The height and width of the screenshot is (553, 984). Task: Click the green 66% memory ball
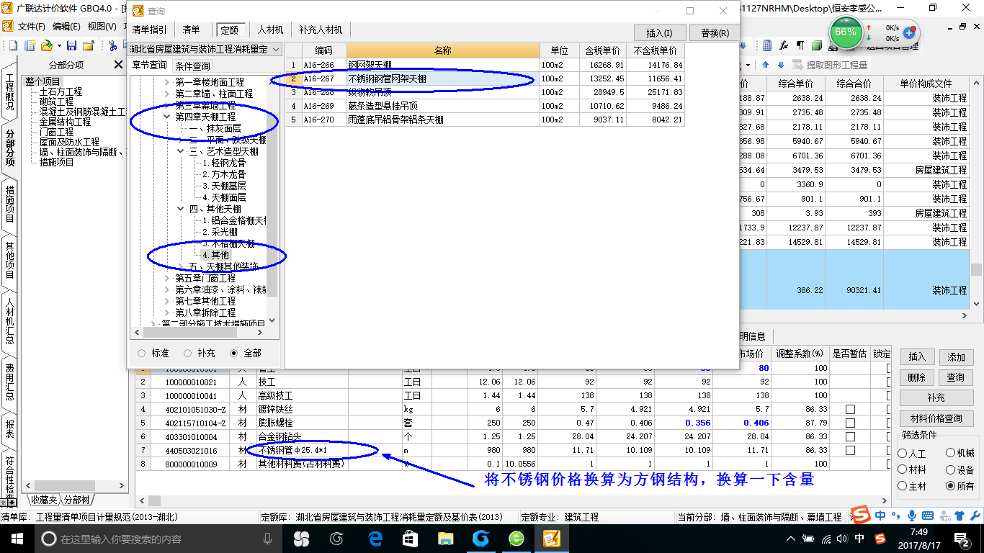click(845, 32)
